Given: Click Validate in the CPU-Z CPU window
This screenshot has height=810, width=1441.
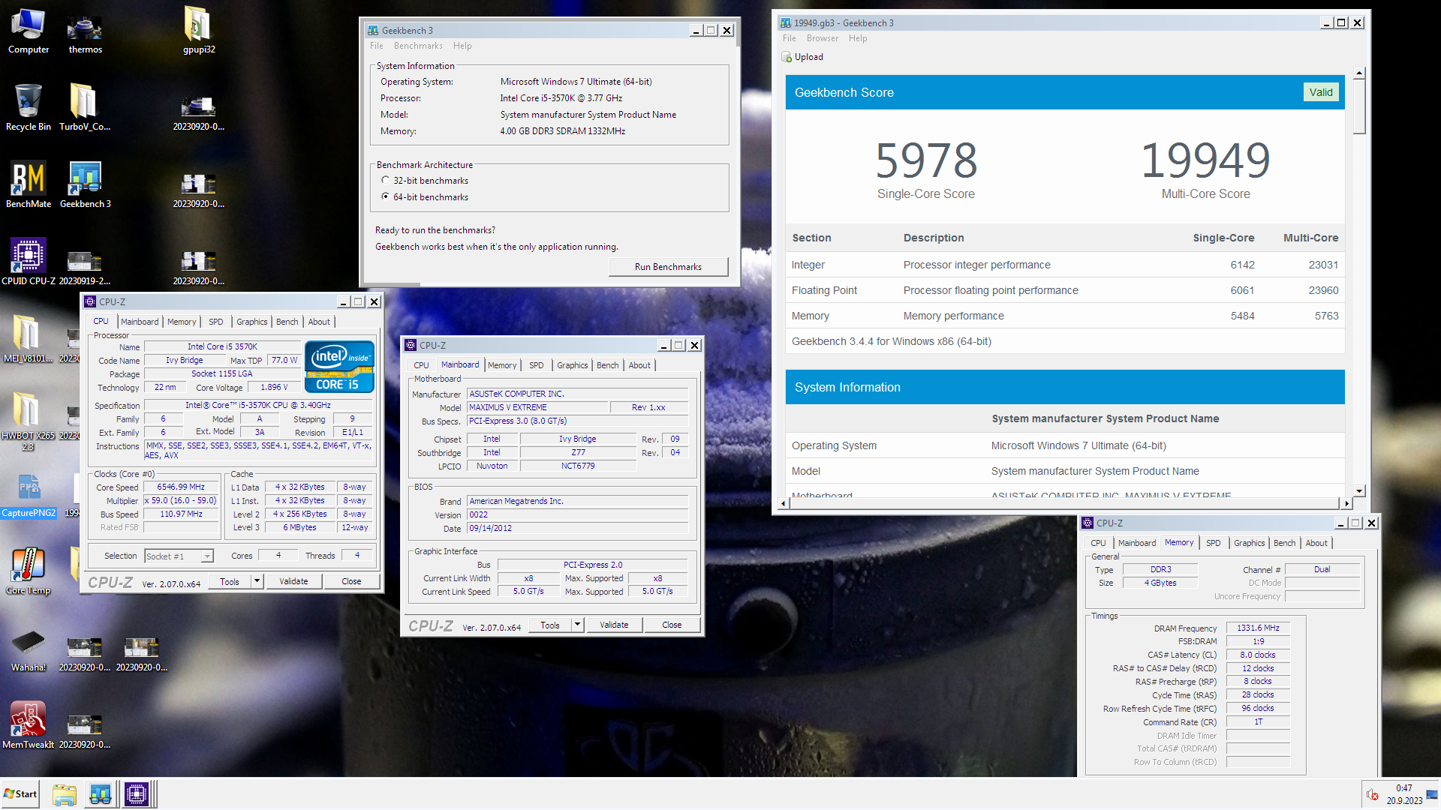Looking at the screenshot, I should point(293,581).
